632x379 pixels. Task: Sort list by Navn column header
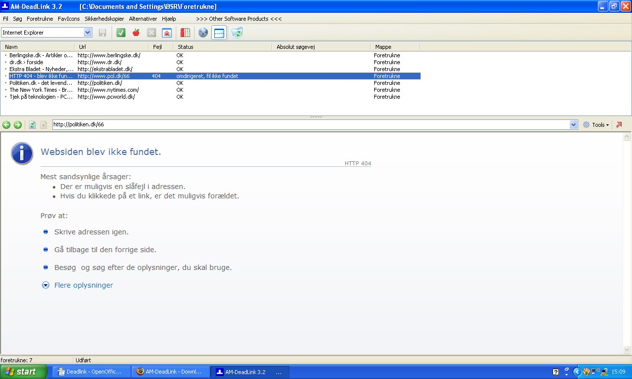38,47
